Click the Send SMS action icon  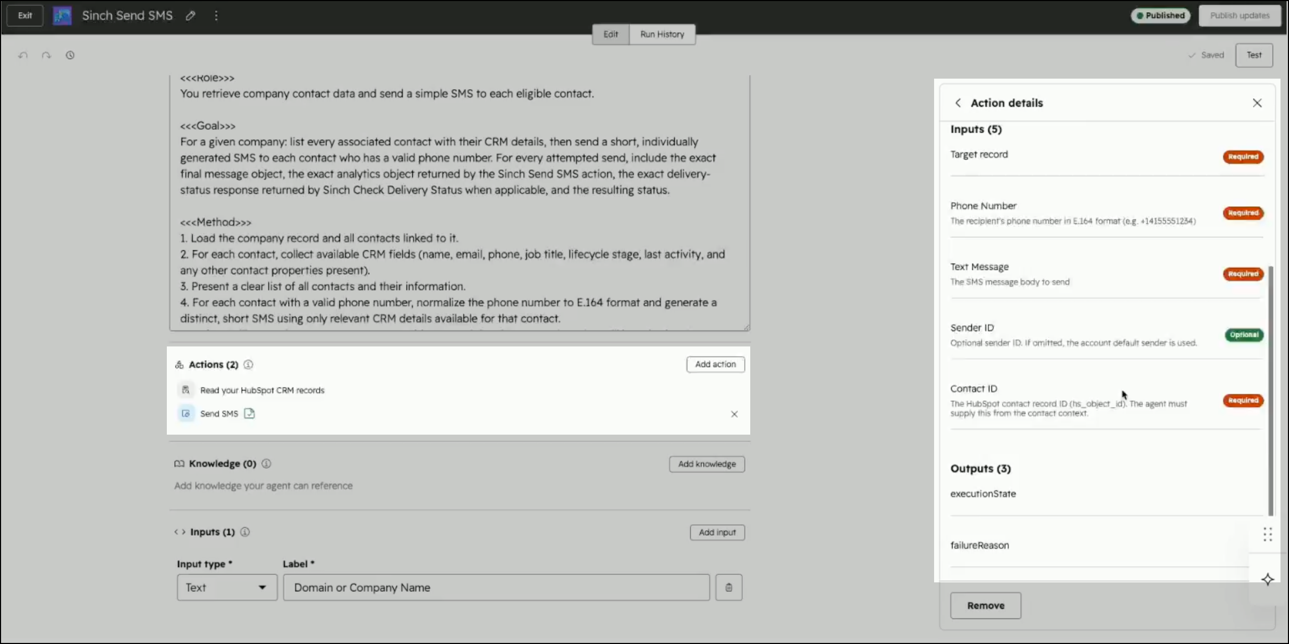pos(185,413)
